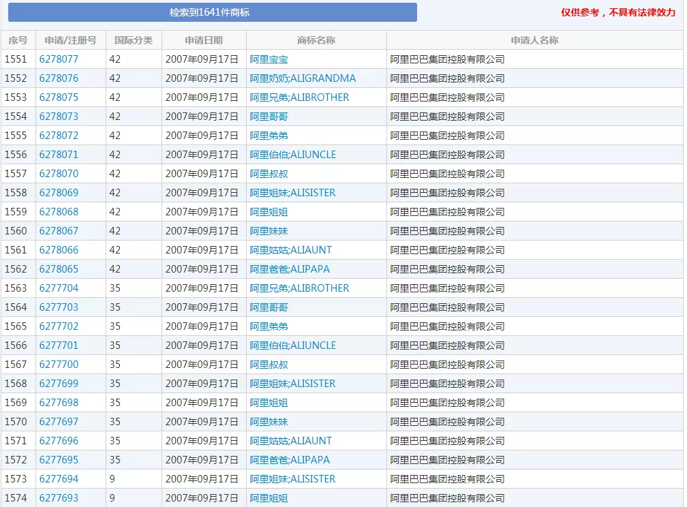Click registration number 6278065

coord(59,269)
